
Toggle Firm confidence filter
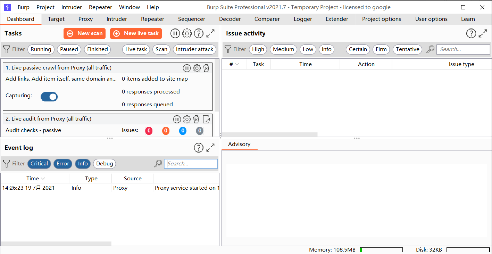click(x=381, y=49)
